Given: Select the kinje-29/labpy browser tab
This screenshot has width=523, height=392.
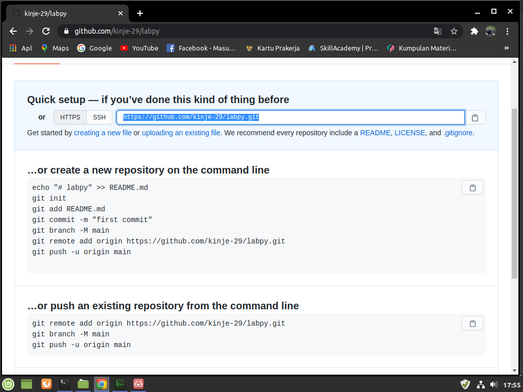Looking at the screenshot, I should (67, 13).
